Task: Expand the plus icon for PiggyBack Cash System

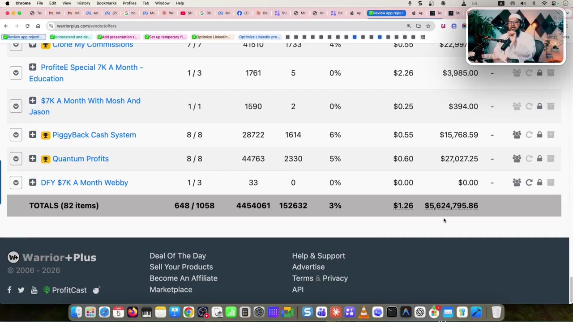Action: click(x=33, y=134)
